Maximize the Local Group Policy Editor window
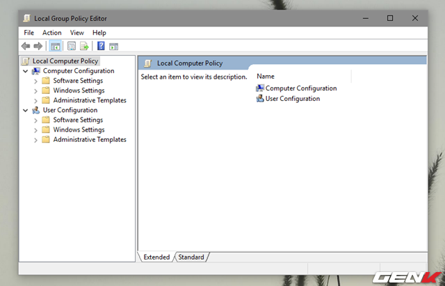 pos(390,19)
